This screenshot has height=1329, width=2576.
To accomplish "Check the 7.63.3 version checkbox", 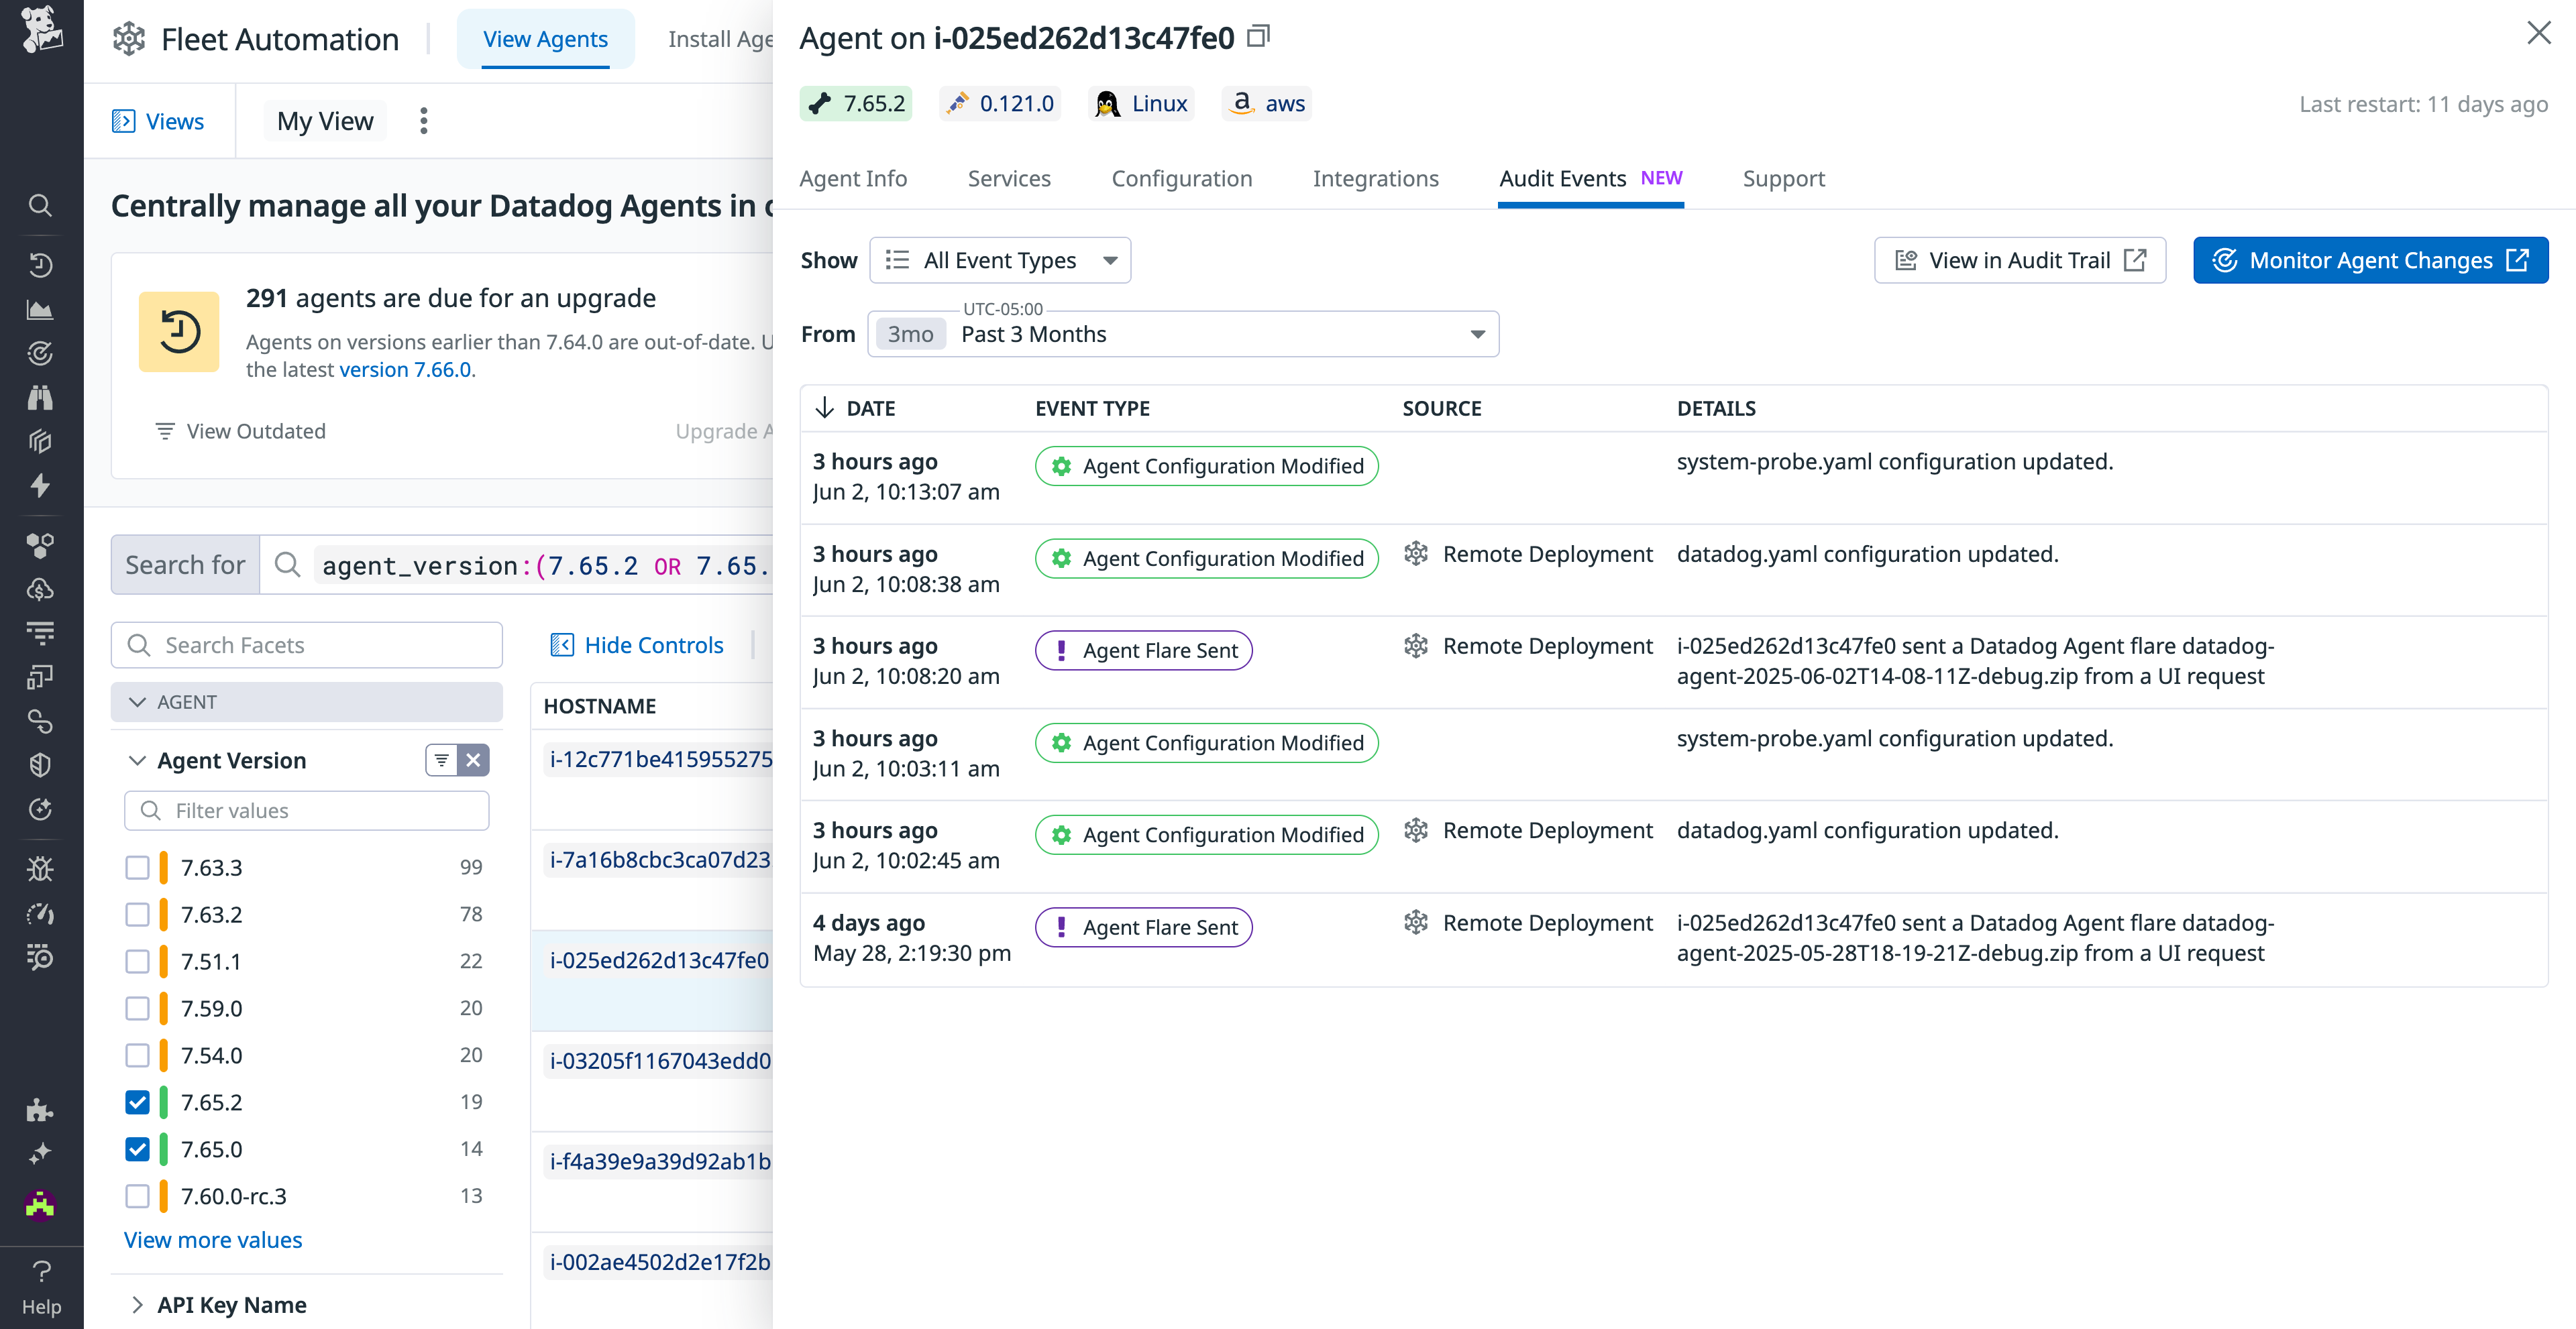I will (x=137, y=868).
